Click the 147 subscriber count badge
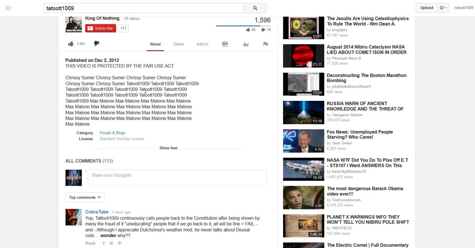Screen dimensions: 475x248 [x=123, y=28]
